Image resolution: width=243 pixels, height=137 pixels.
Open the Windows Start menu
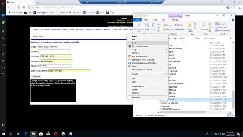[x=3, y=134]
